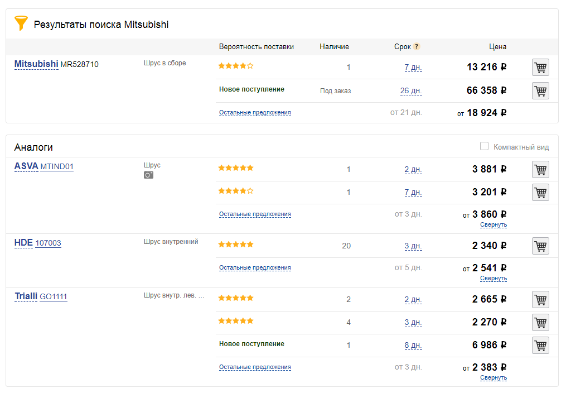This screenshot has width=571, height=393.
Task: Add Trialli 6 986 ₽ offer to cart
Action: 540,345
